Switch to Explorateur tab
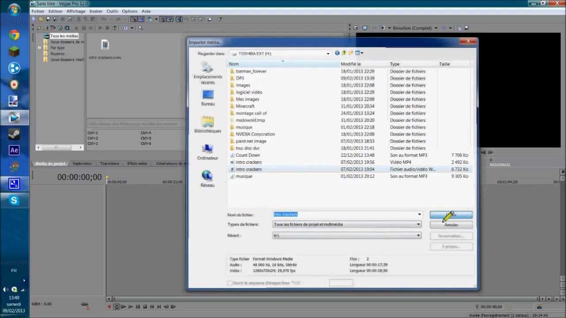Viewport: 566px width, 318px height. [x=82, y=163]
